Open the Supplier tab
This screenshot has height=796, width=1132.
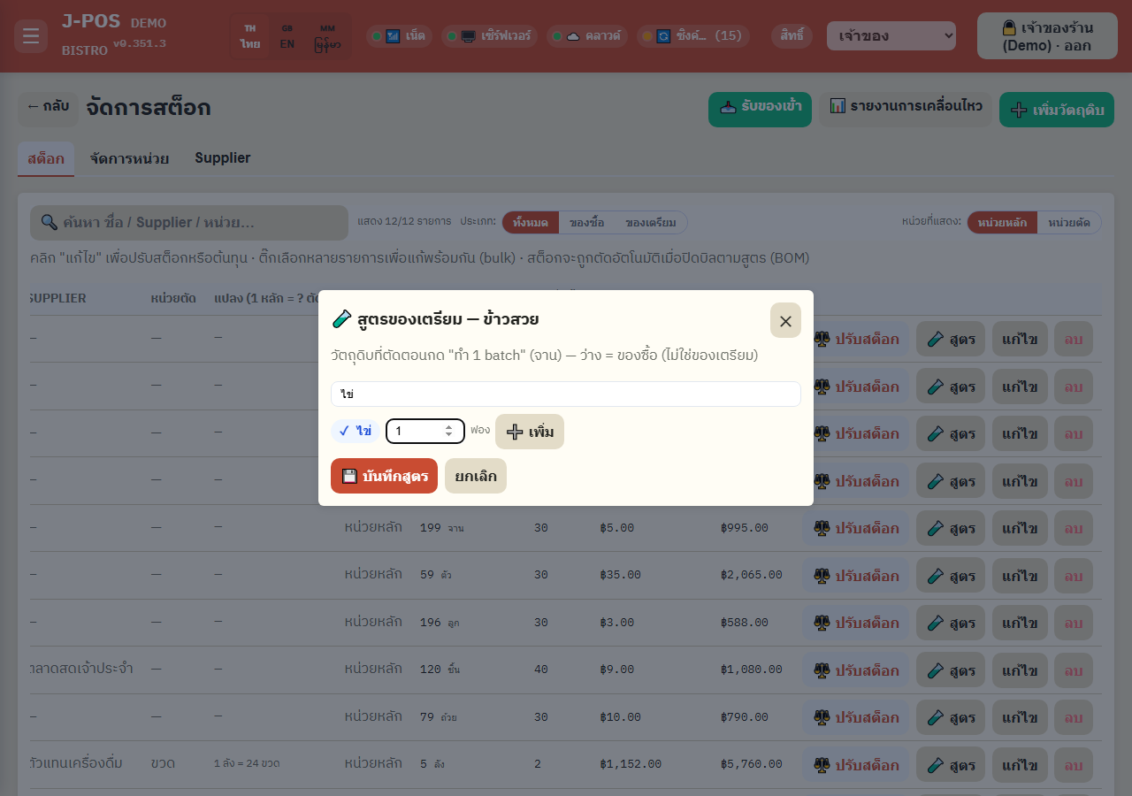(x=223, y=158)
